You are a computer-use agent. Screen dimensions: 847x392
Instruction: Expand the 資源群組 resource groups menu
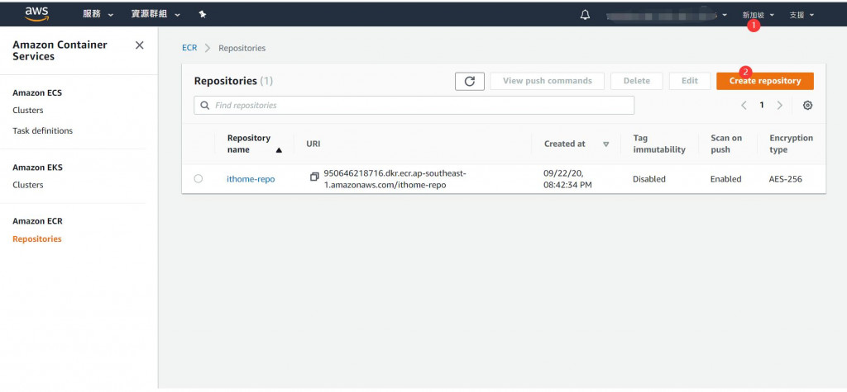[x=156, y=15]
